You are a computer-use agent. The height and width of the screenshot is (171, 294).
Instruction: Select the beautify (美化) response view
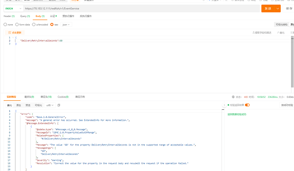pos(9,105)
